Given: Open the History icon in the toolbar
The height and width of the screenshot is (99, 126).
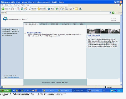Looking at the screenshot, I should [57, 9].
